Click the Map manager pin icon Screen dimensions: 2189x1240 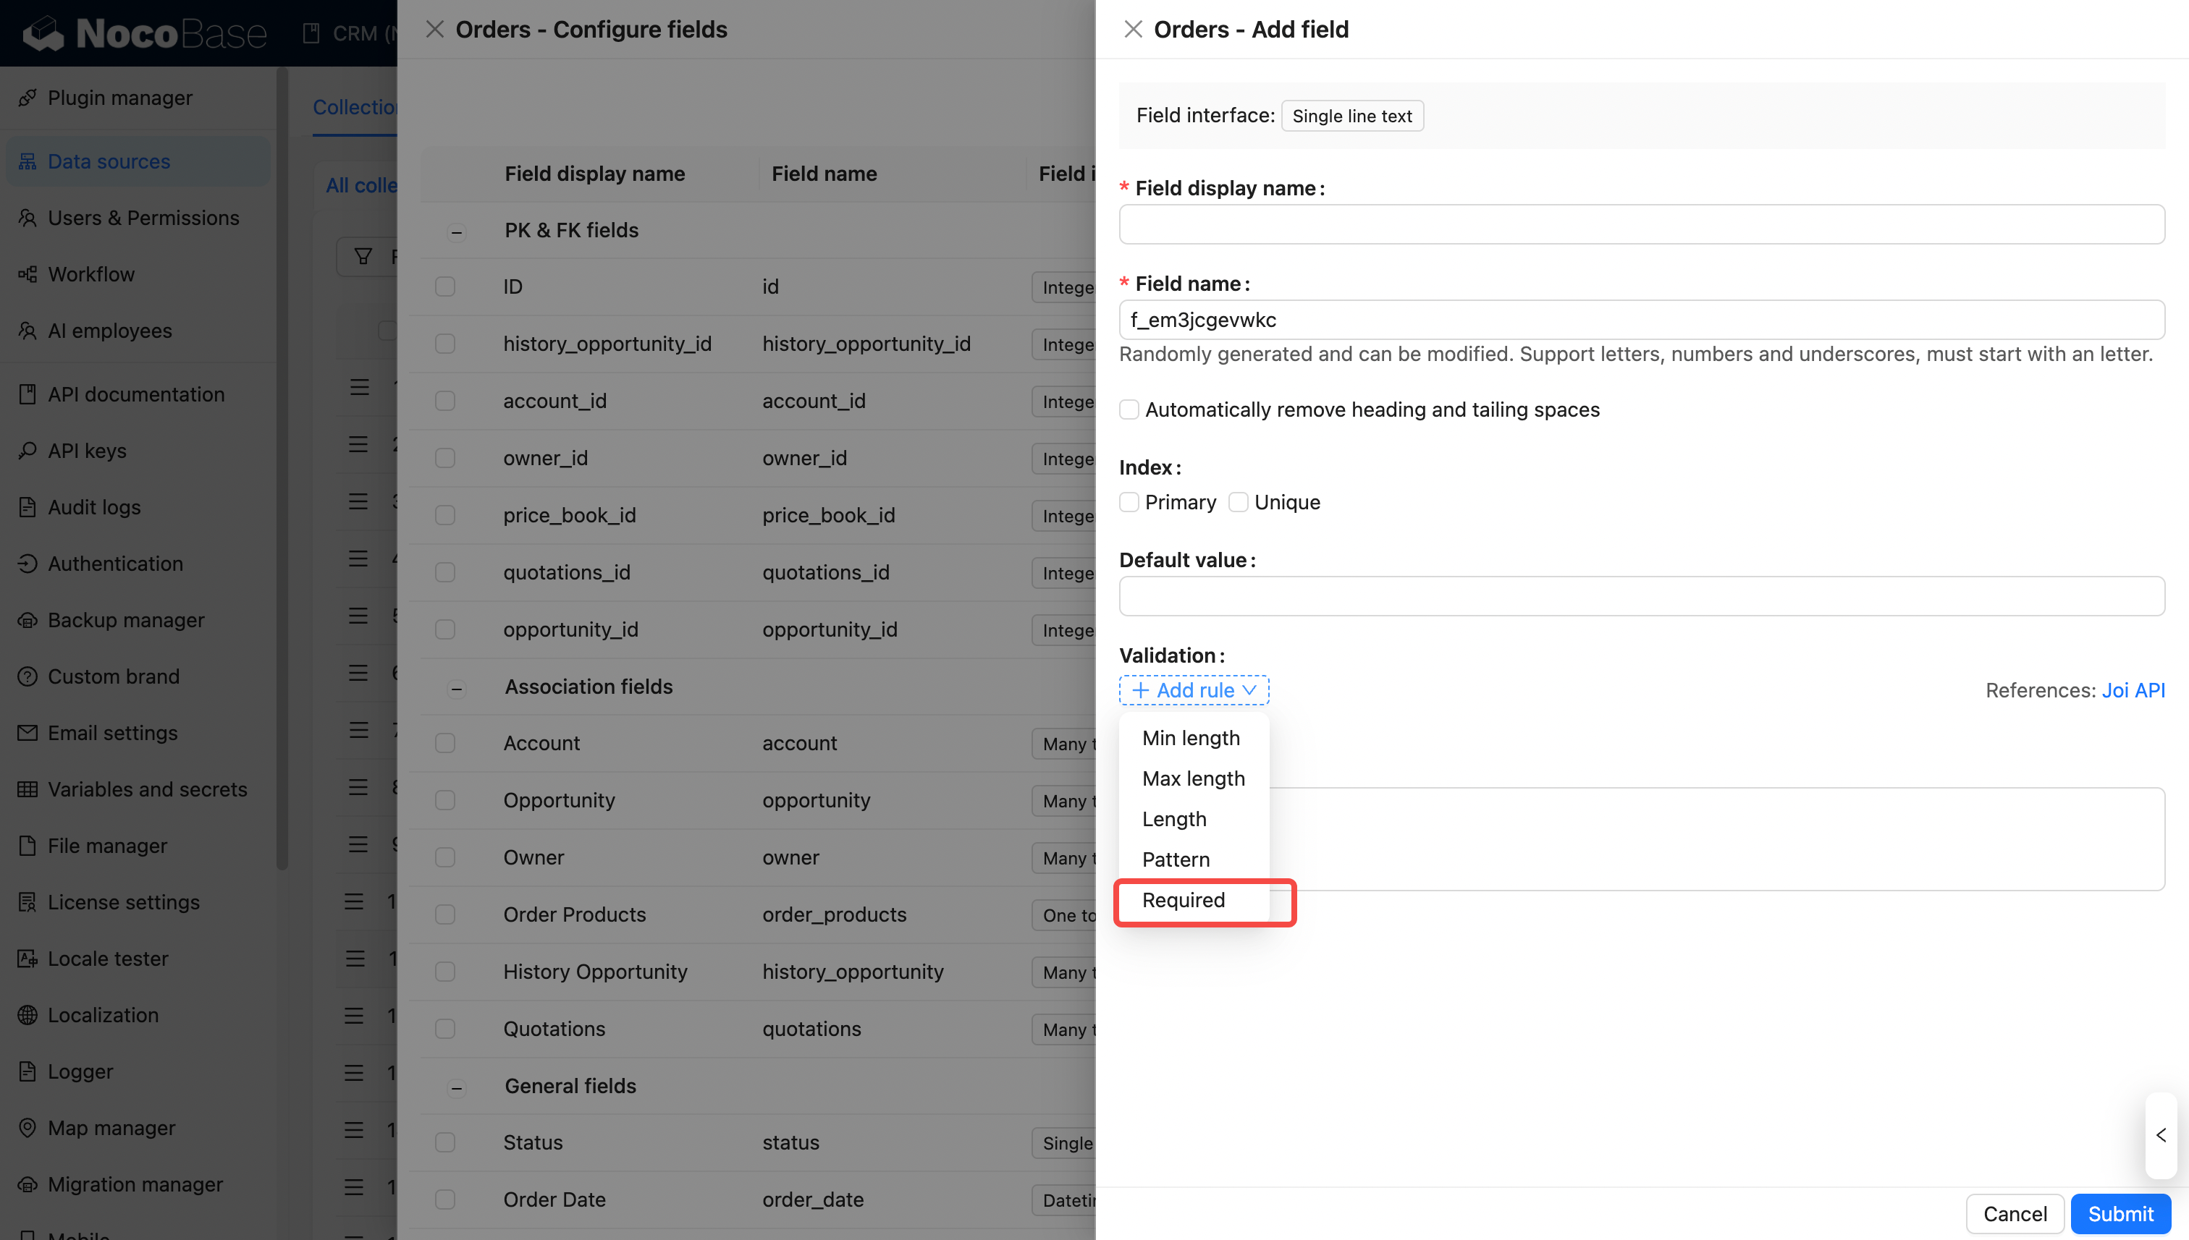pos(28,1128)
